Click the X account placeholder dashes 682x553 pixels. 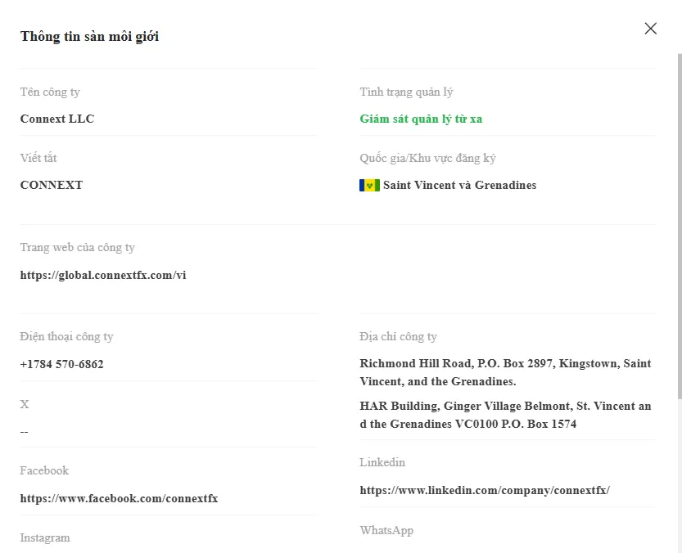point(24,432)
